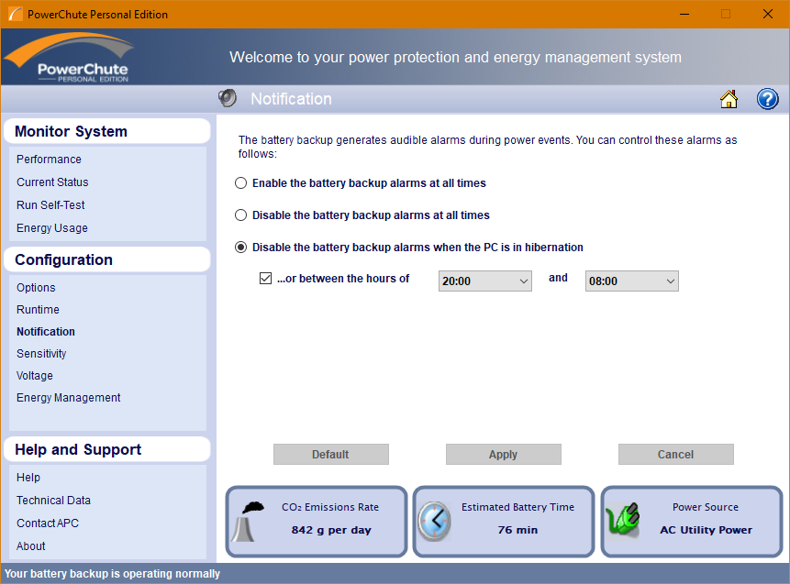
Task: Open help via blue question mark icon
Action: point(767,99)
